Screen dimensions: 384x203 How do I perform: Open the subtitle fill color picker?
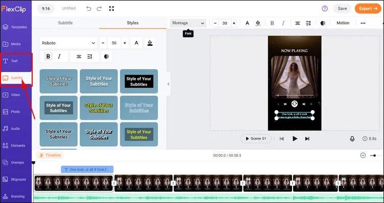tap(150, 43)
